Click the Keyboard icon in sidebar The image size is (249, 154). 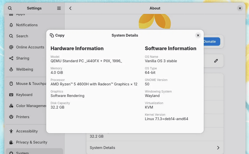point(11,95)
